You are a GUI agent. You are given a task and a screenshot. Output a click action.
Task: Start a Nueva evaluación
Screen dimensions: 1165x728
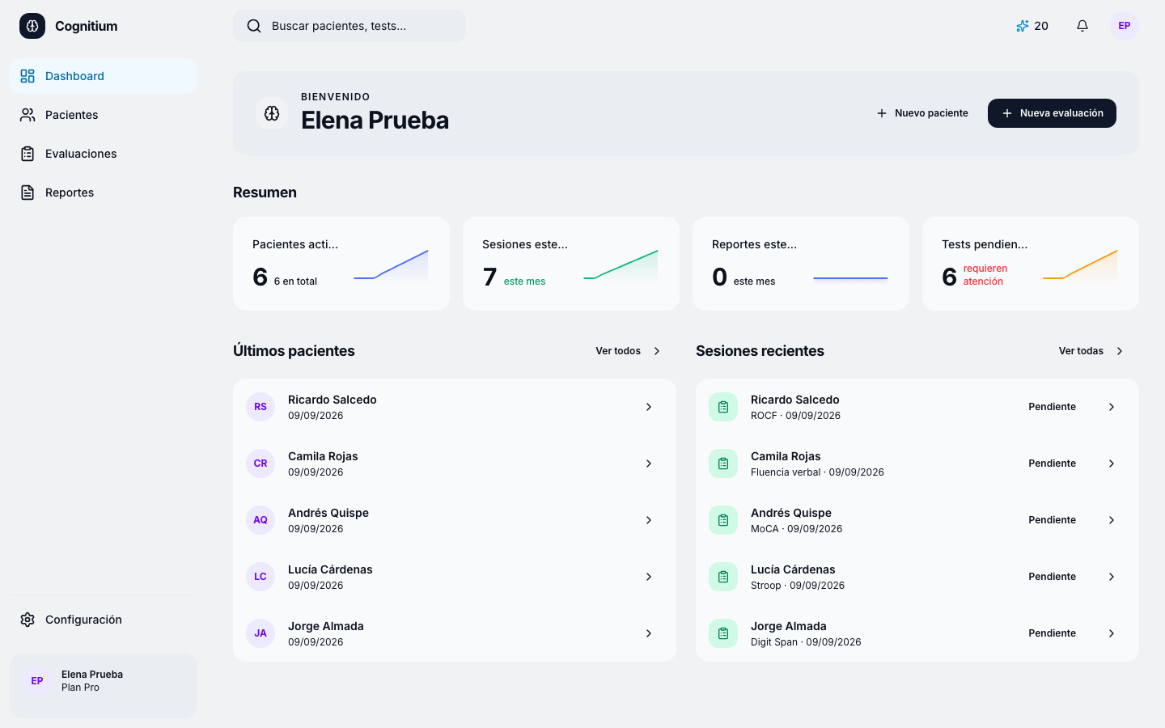1052,113
